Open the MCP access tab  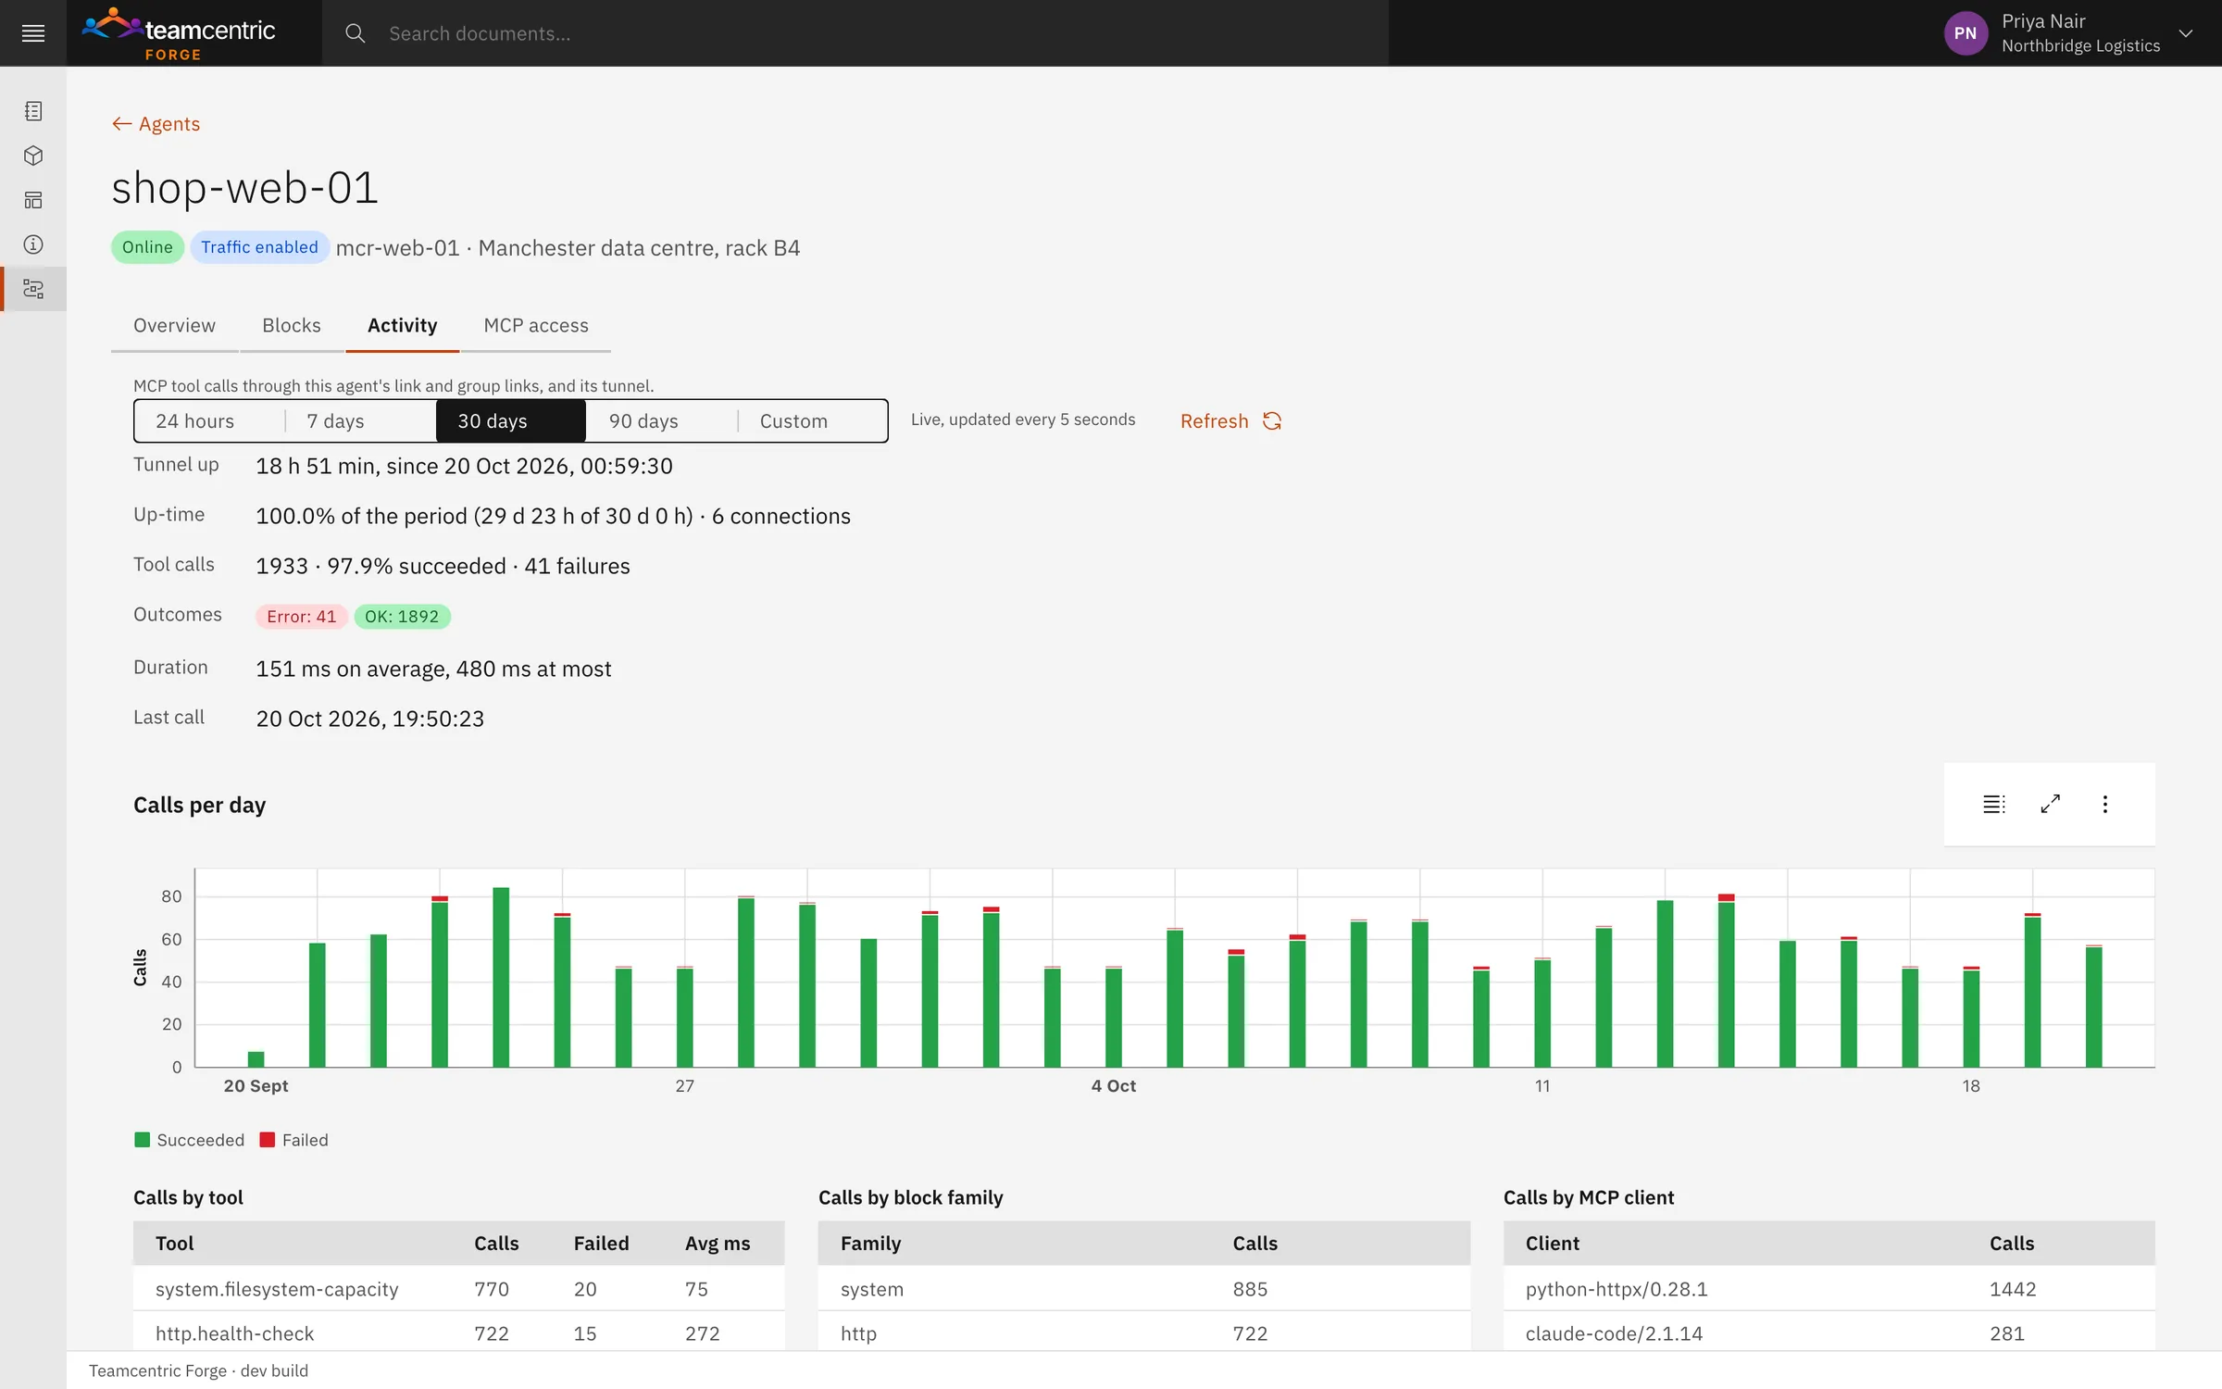536,326
